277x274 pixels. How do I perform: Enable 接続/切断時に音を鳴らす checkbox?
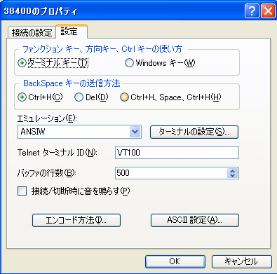(x=22, y=191)
